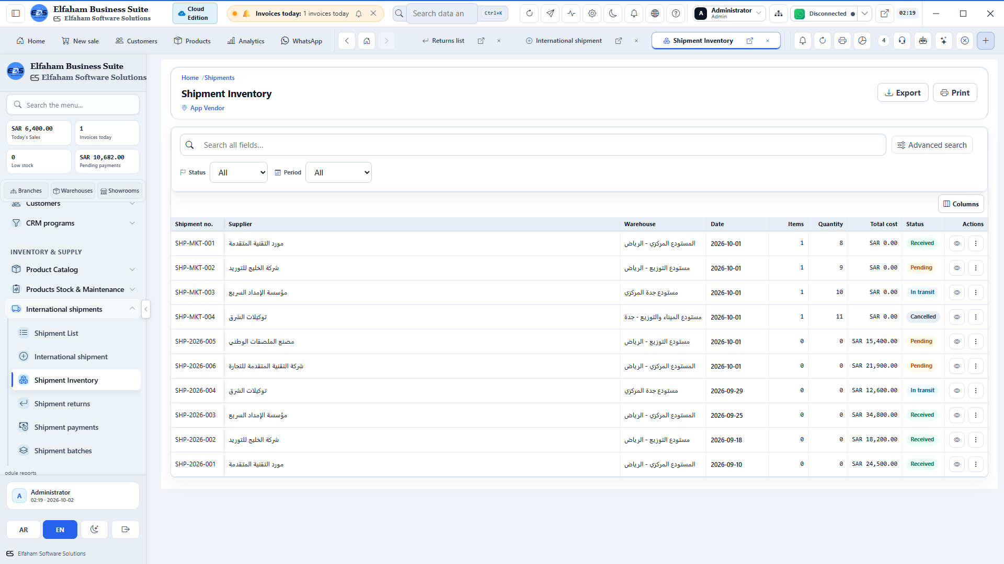Image resolution: width=1004 pixels, height=564 pixels.
Task: Click the Columns button above table
Action: [x=961, y=204]
